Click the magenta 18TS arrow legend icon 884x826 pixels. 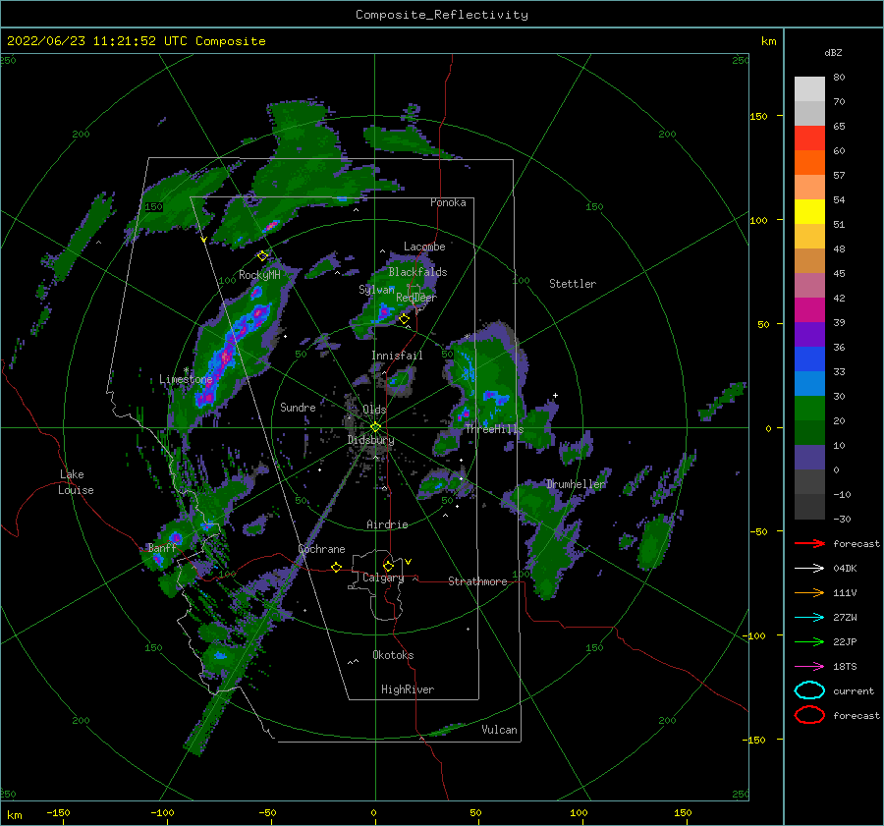tap(809, 666)
